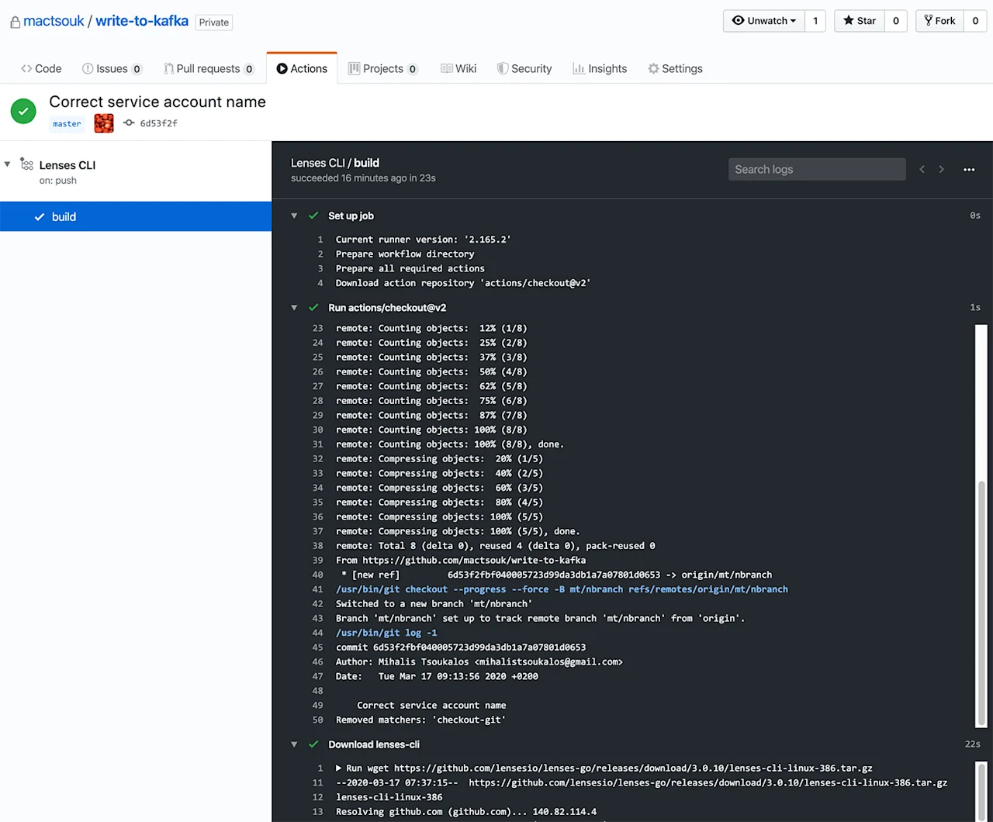Click the build job checkmark icon
Viewport: 993px width, 822px height.
coord(40,217)
